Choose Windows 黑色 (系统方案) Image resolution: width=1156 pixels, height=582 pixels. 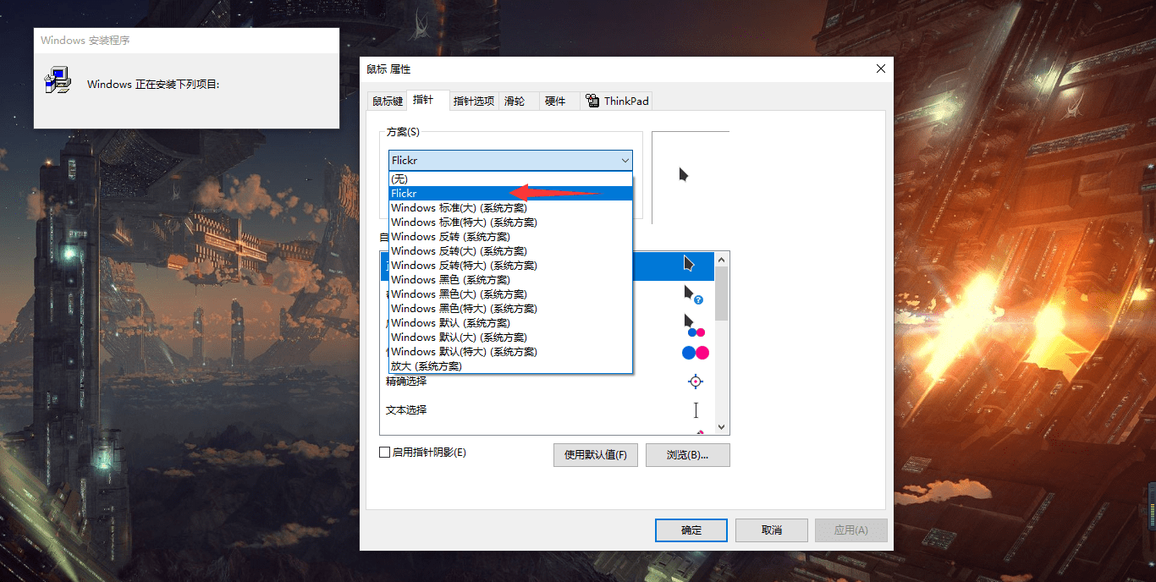tap(510, 280)
